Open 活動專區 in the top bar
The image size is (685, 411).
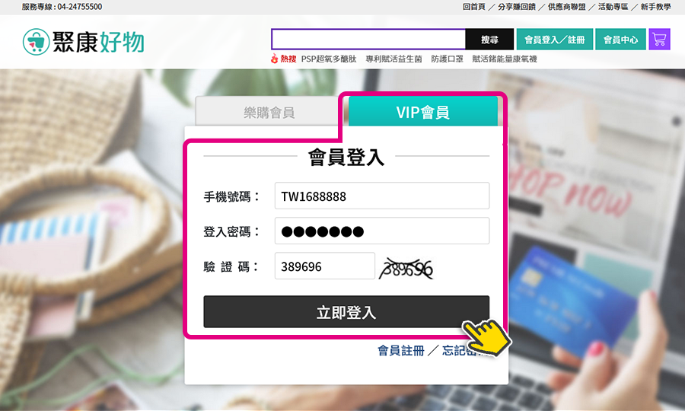point(613,7)
